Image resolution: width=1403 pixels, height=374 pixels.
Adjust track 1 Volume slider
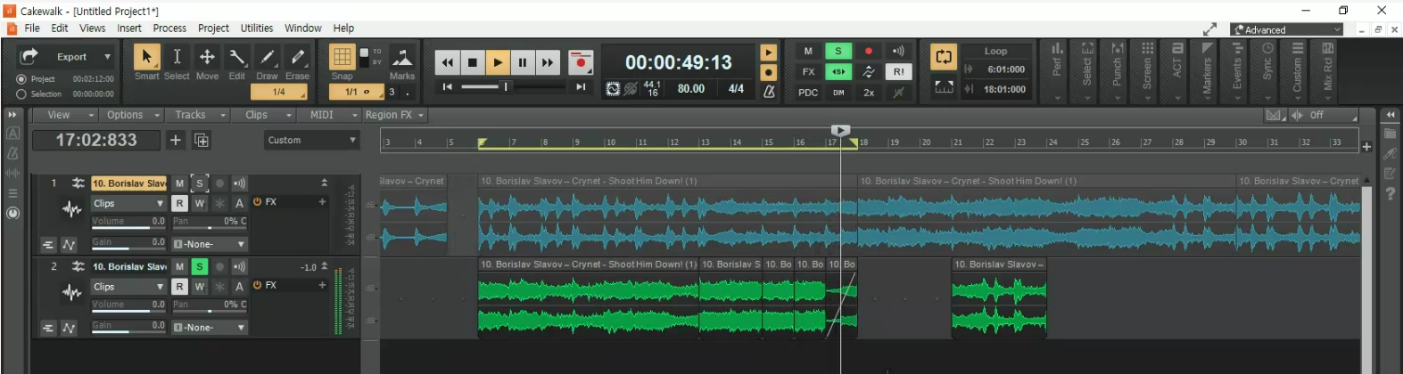[x=128, y=223]
